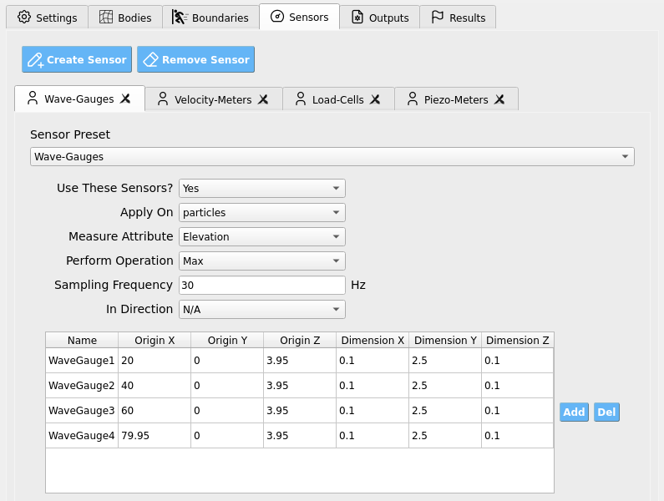
Task: Click the Del row button
Action: tap(606, 412)
